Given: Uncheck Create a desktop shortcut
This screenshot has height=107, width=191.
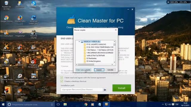Looking at the screenshot, I should pyautogui.click(x=62, y=81).
